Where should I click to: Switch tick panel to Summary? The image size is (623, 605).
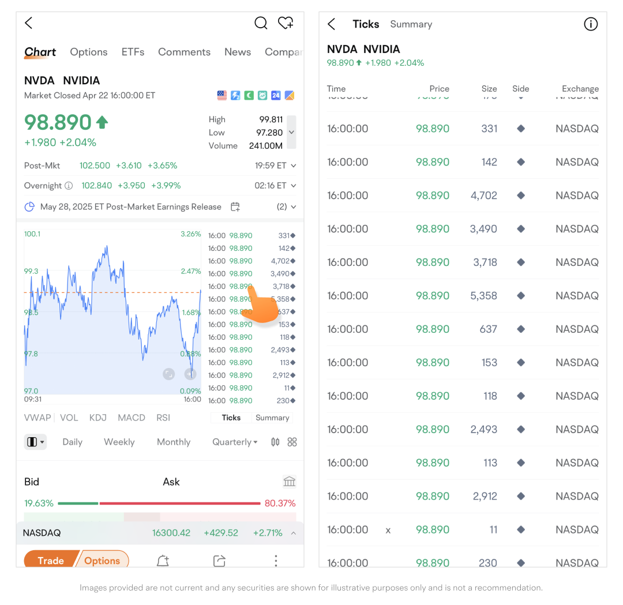[x=272, y=418]
